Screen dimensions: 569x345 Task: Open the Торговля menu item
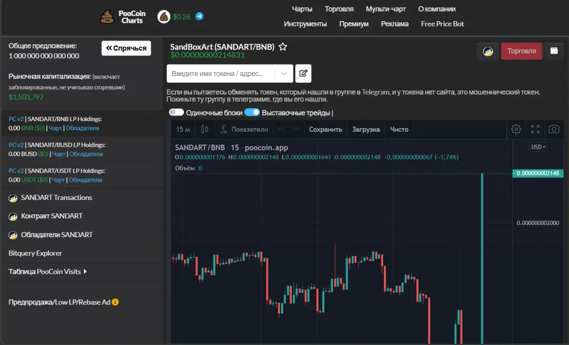[x=339, y=9]
